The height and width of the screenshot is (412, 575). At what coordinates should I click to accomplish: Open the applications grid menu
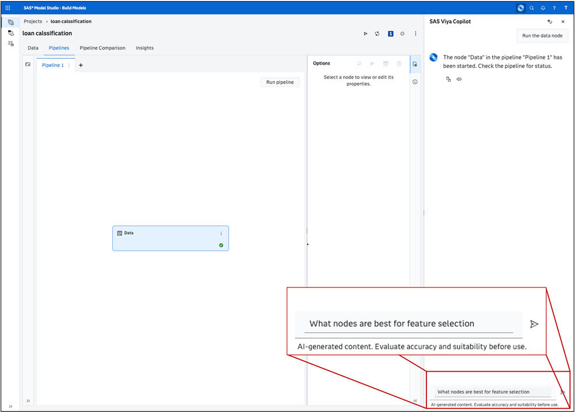7,7
